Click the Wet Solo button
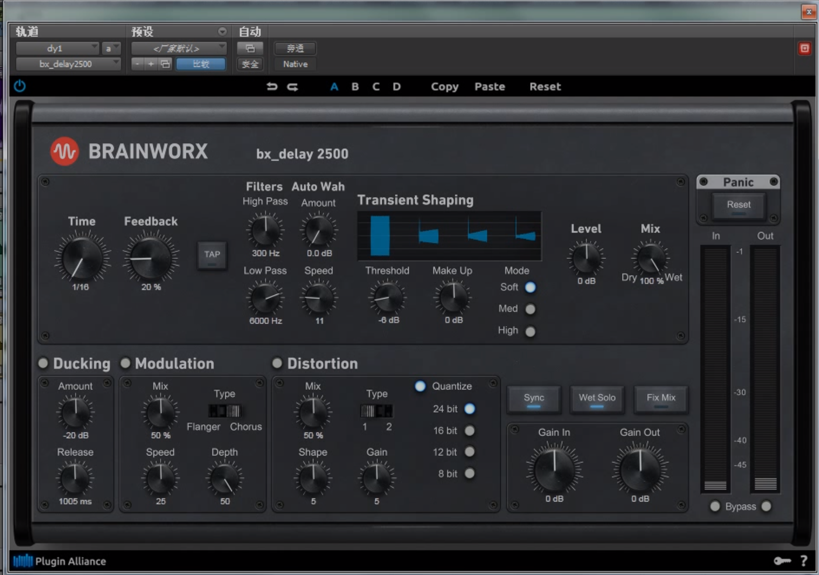The image size is (819, 575). (x=597, y=398)
